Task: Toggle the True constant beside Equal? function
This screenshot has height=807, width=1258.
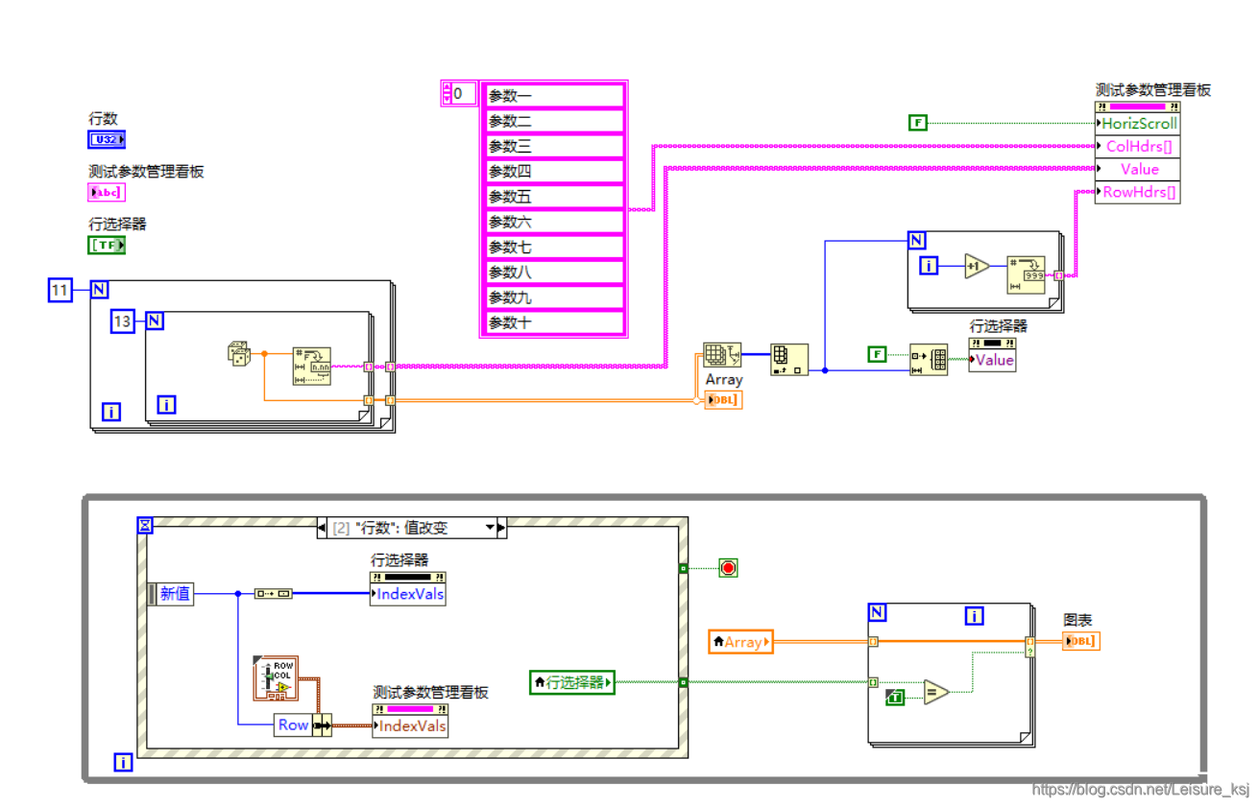Action: (894, 697)
